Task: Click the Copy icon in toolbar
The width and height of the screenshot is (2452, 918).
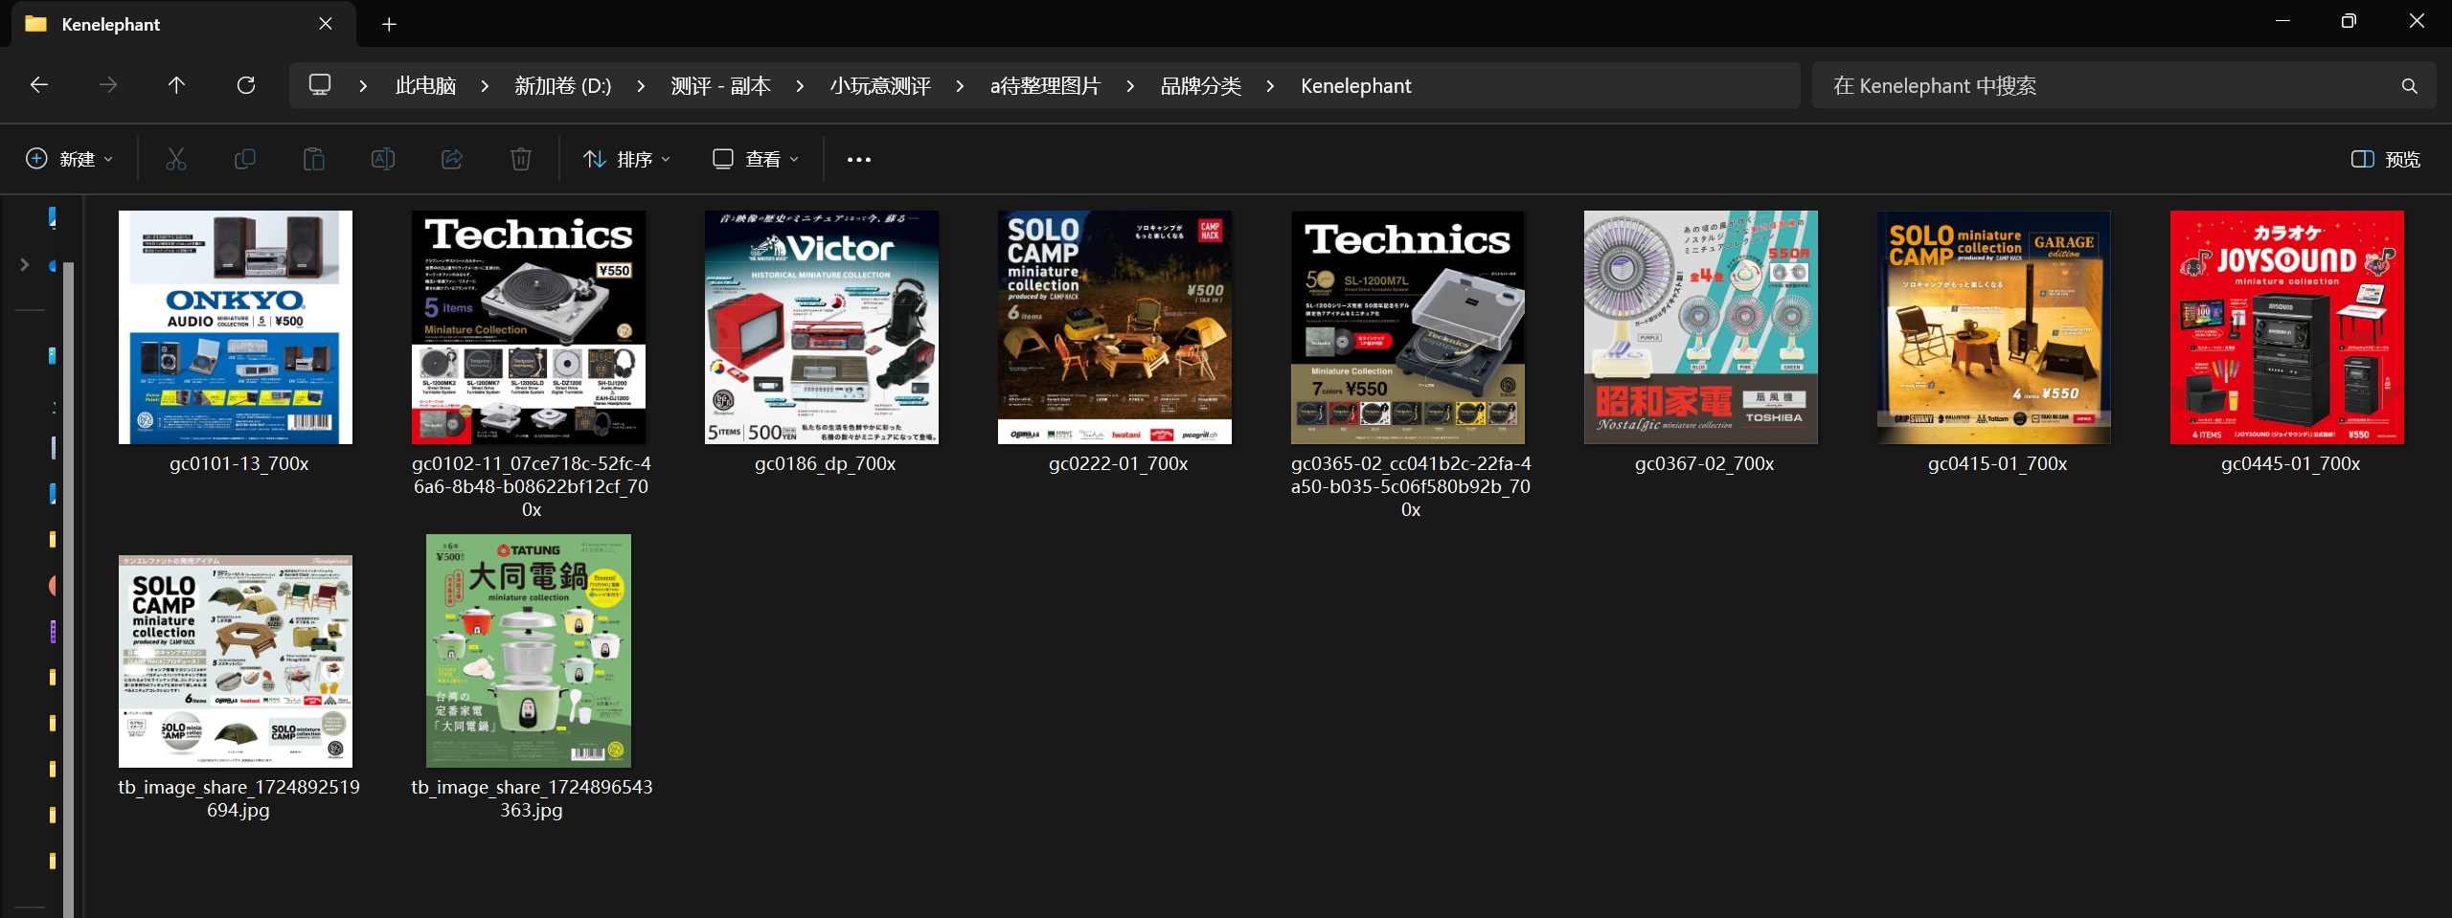Action: [245, 159]
